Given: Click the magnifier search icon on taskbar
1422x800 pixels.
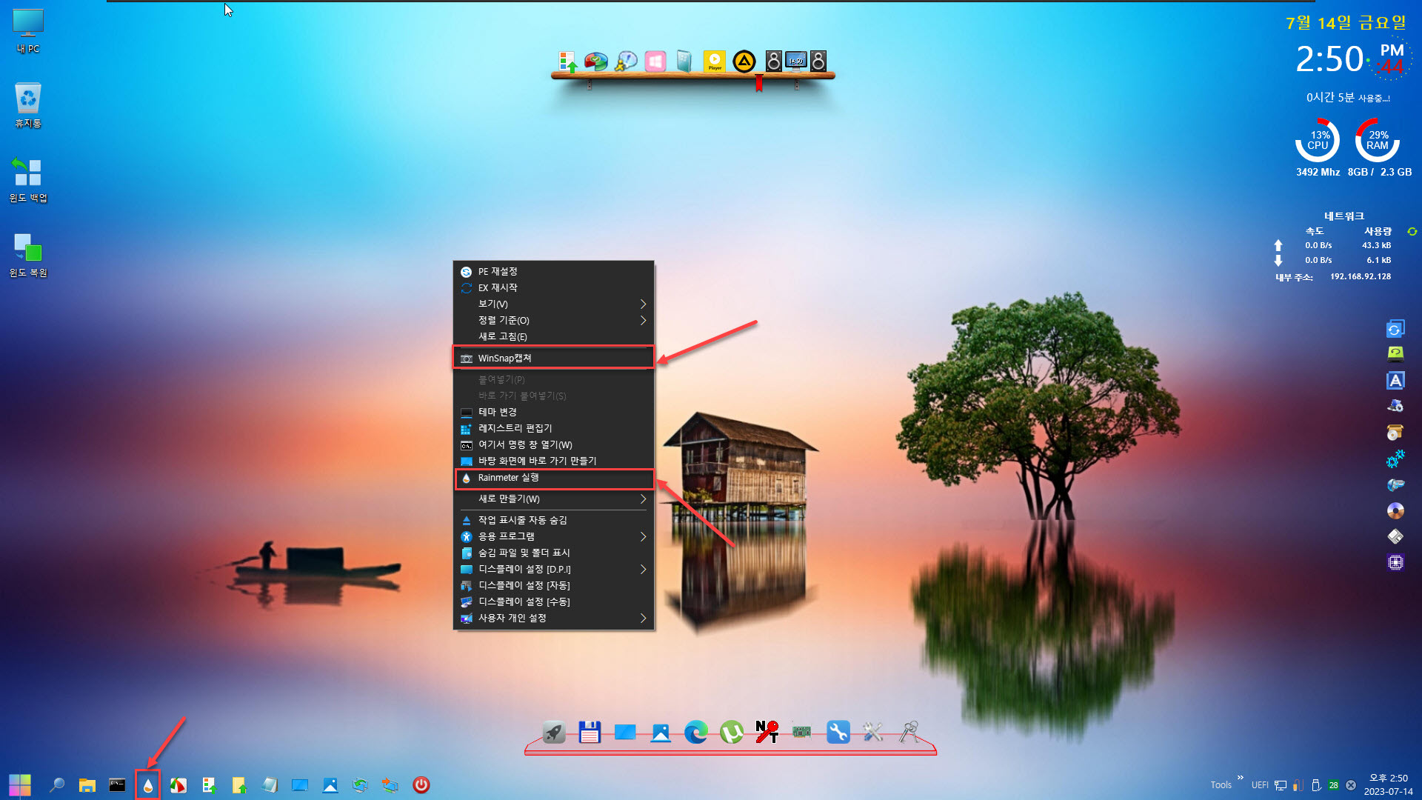Looking at the screenshot, I should [57, 785].
